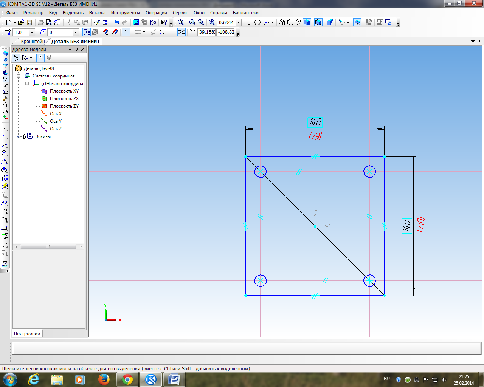The image size is (484, 387).
Task: Toggle Simplified display mode button
Action: tap(357, 22)
